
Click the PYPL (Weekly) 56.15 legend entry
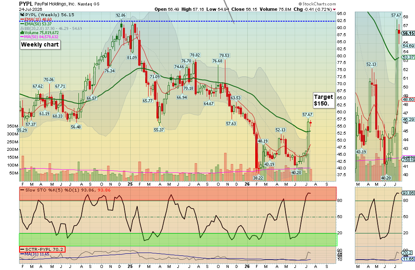click(47, 15)
